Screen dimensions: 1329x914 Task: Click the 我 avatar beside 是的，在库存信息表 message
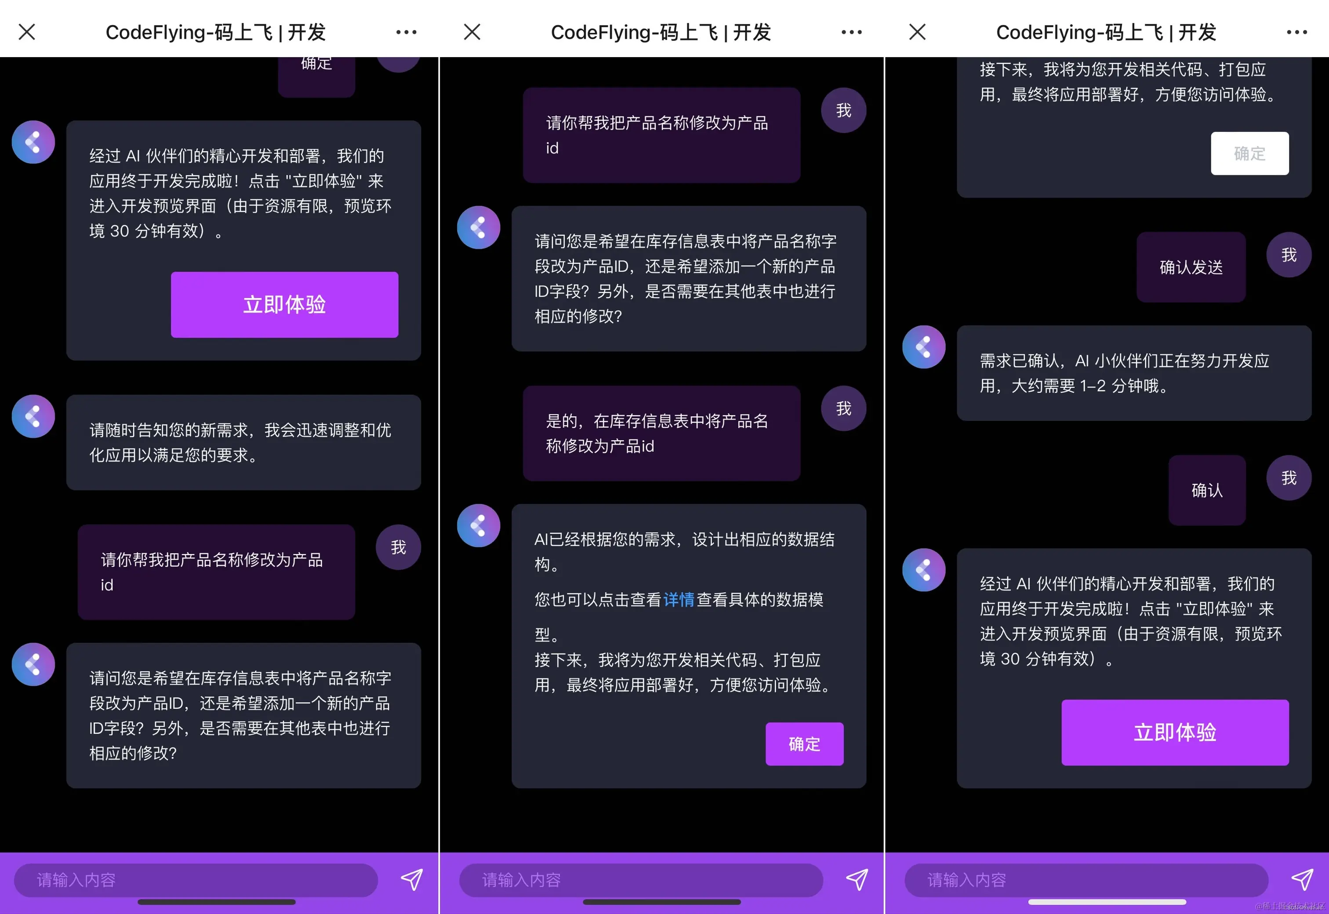[844, 408]
